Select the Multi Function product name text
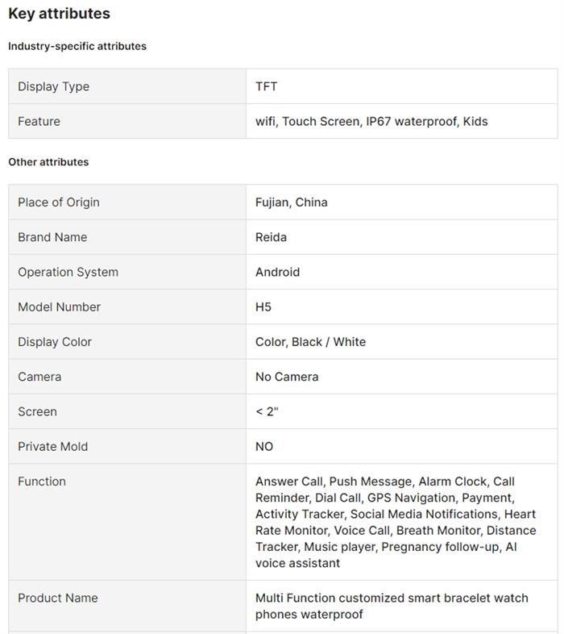The width and height of the screenshot is (564, 634). tap(392, 606)
